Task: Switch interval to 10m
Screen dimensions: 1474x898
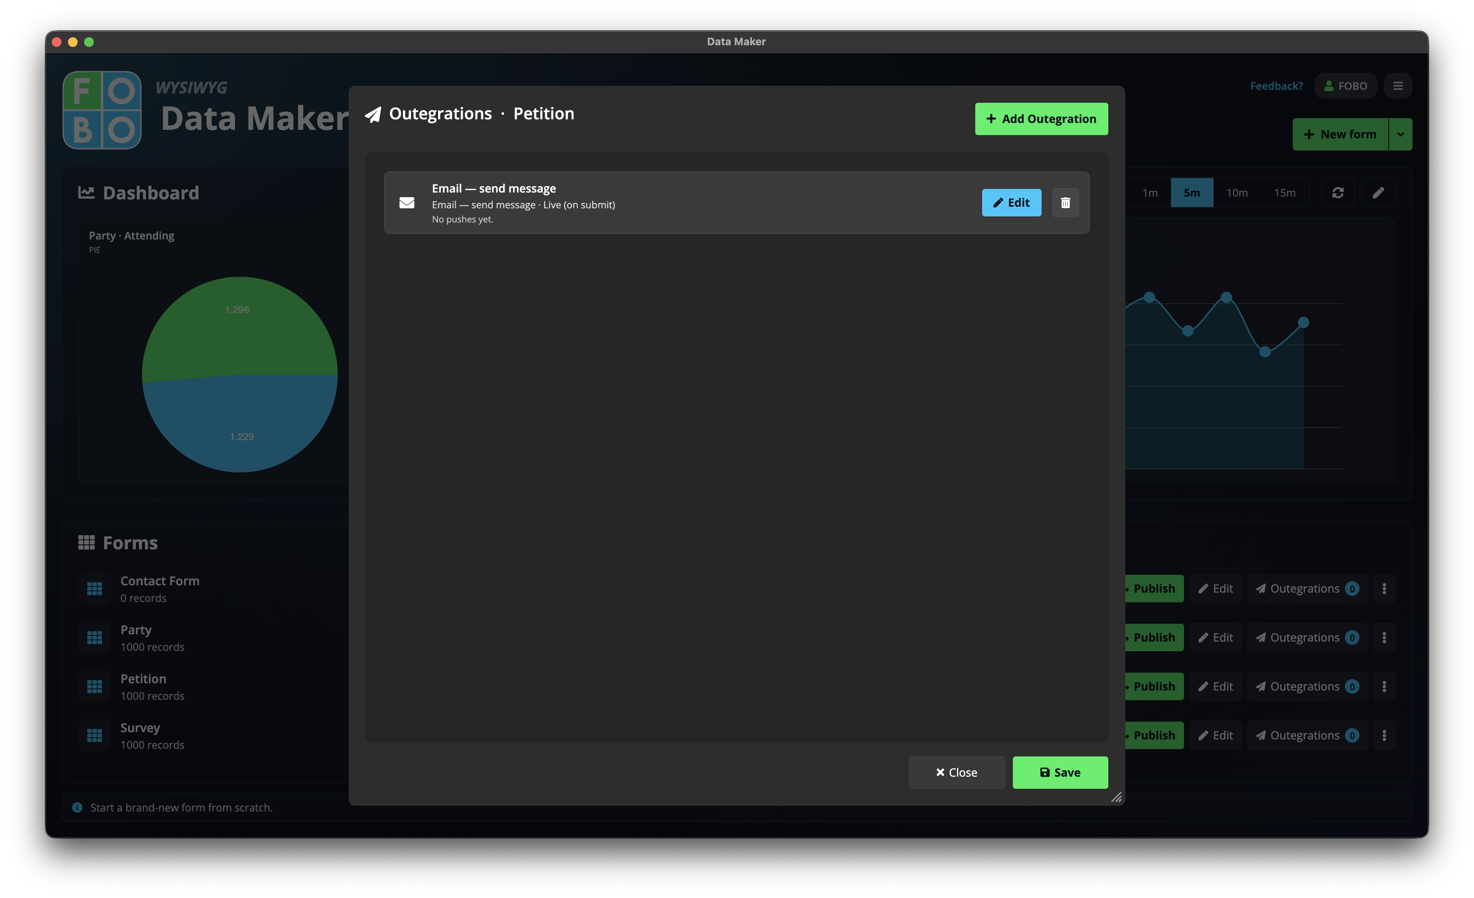Action: [x=1237, y=193]
